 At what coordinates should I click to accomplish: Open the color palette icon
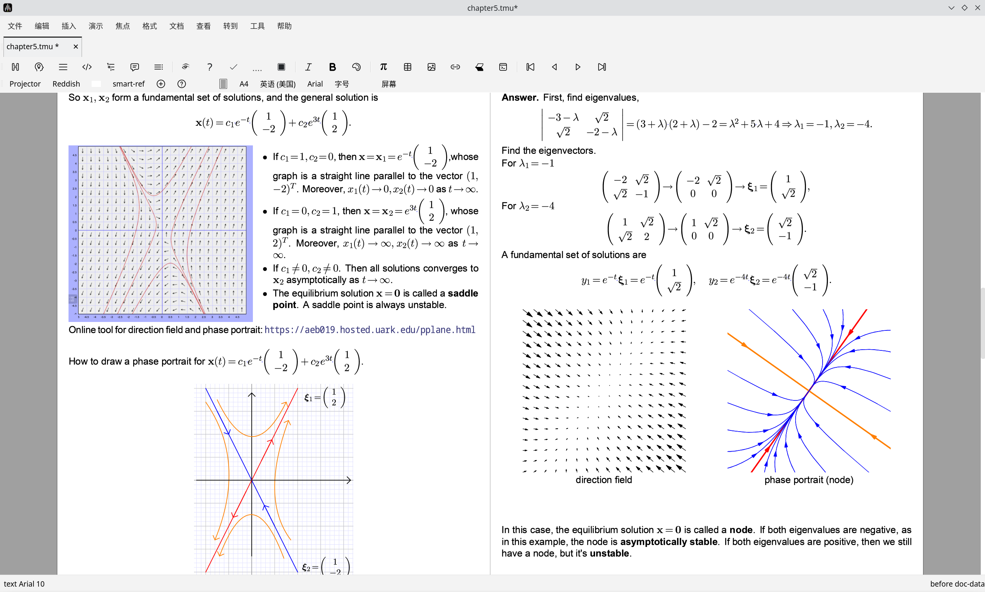356,67
